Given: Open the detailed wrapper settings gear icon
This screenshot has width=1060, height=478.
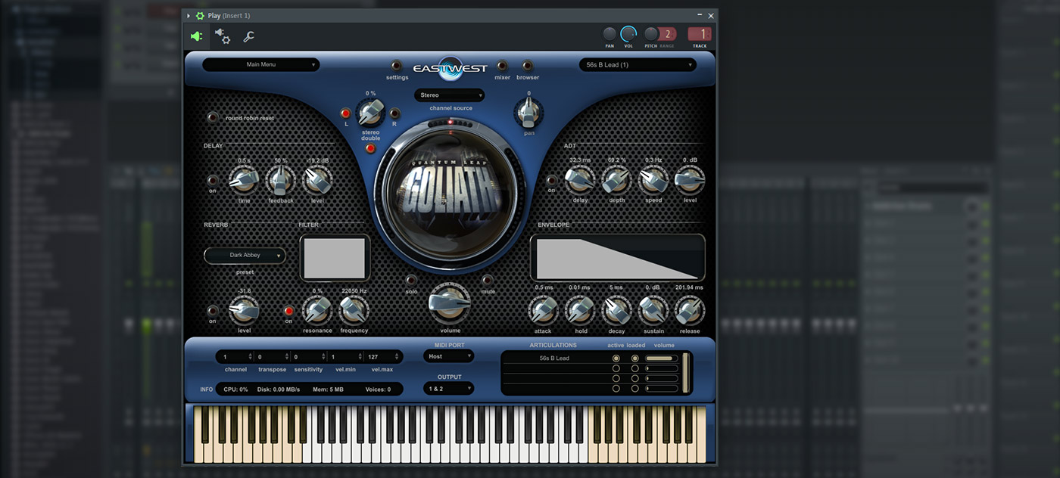Looking at the screenshot, I should click(x=223, y=36).
